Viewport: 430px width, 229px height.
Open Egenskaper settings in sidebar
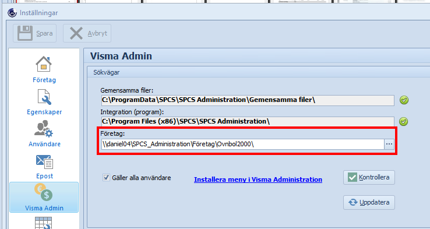[44, 102]
